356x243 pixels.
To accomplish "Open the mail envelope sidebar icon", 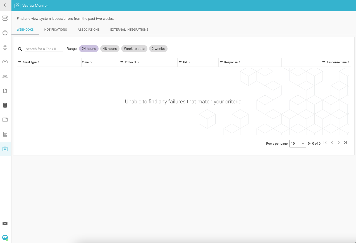I will [x=5, y=223].
